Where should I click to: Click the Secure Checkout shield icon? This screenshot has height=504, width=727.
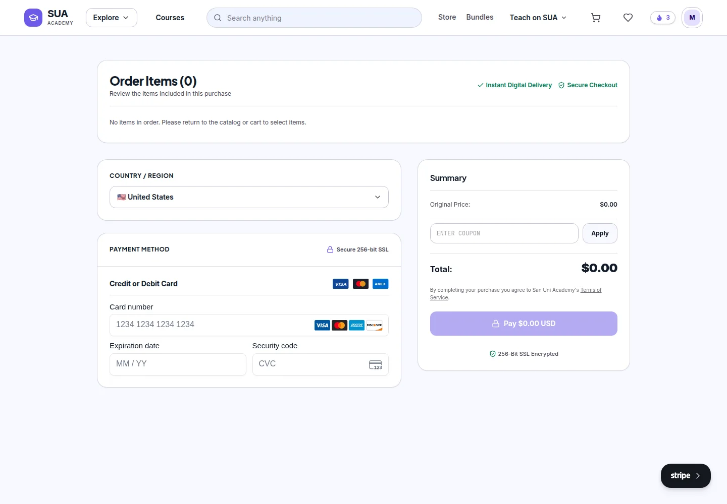(x=561, y=85)
